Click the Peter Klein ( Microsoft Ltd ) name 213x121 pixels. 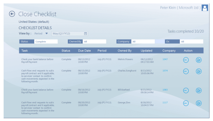(180, 8)
